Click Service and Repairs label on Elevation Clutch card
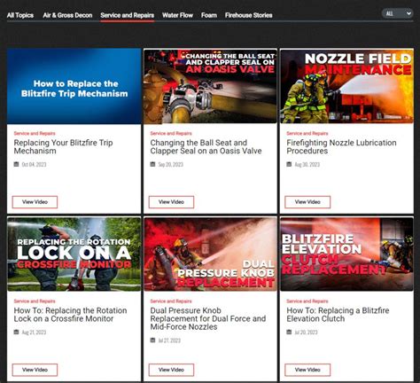The image size is (420, 383). click(x=307, y=301)
